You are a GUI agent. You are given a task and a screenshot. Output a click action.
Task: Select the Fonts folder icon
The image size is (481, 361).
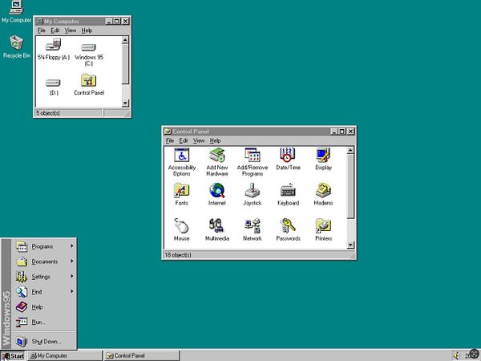(x=181, y=194)
